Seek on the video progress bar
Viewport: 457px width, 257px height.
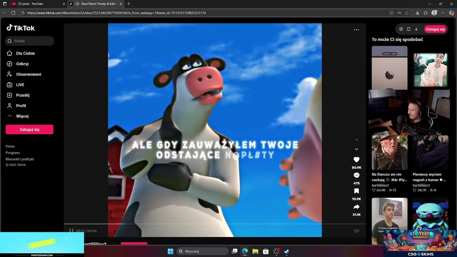click(x=215, y=224)
